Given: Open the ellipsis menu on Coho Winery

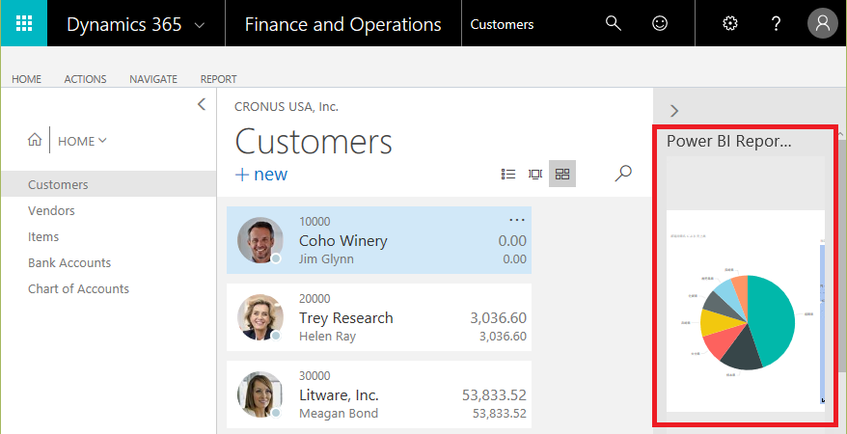Looking at the screenshot, I should 517,220.
